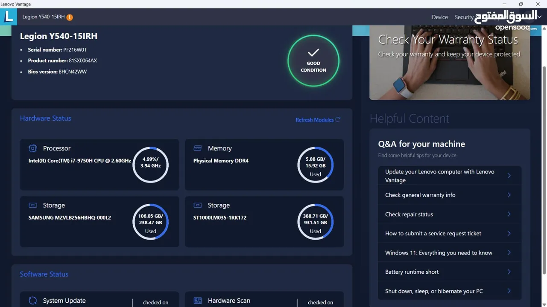Click the Product number 81SX0064AX text

(x=62, y=61)
